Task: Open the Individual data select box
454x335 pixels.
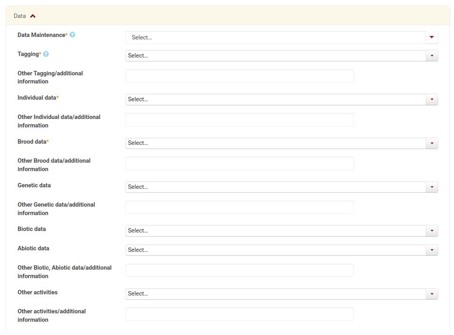Action: pos(275,100)
